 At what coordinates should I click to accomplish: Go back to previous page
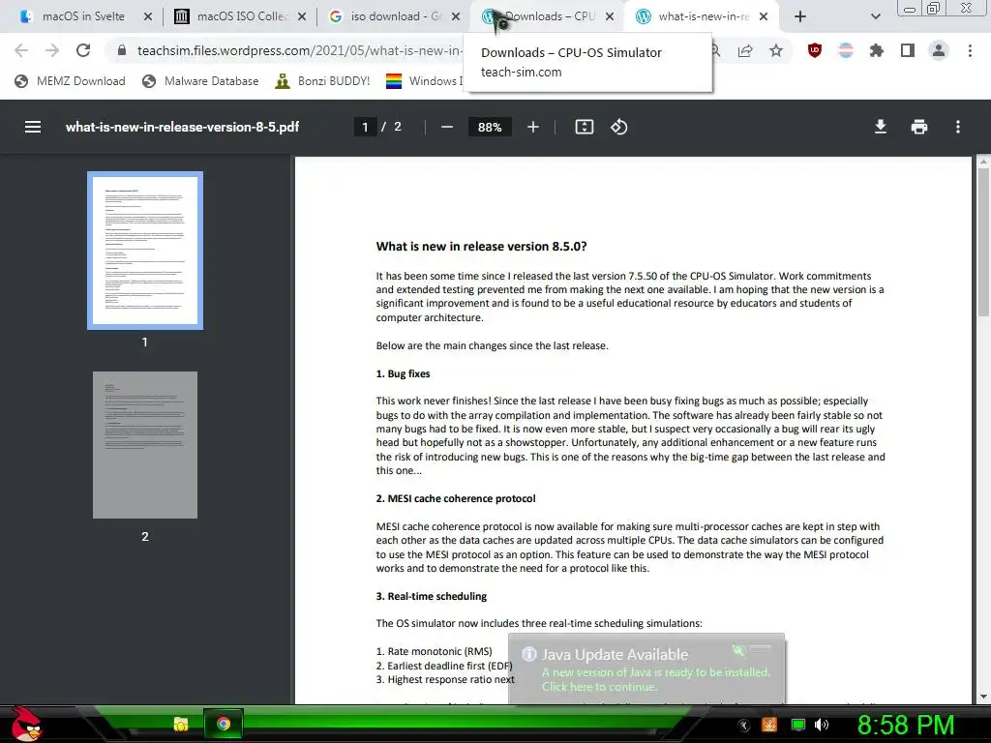21,50
